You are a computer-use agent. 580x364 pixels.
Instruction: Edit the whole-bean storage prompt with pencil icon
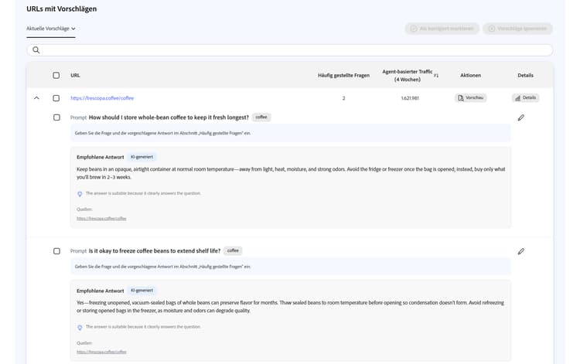click(x=520, y=117)
